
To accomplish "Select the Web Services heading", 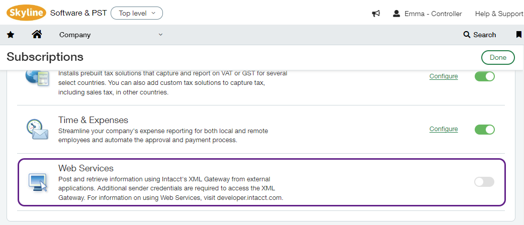I will point(86,168).
